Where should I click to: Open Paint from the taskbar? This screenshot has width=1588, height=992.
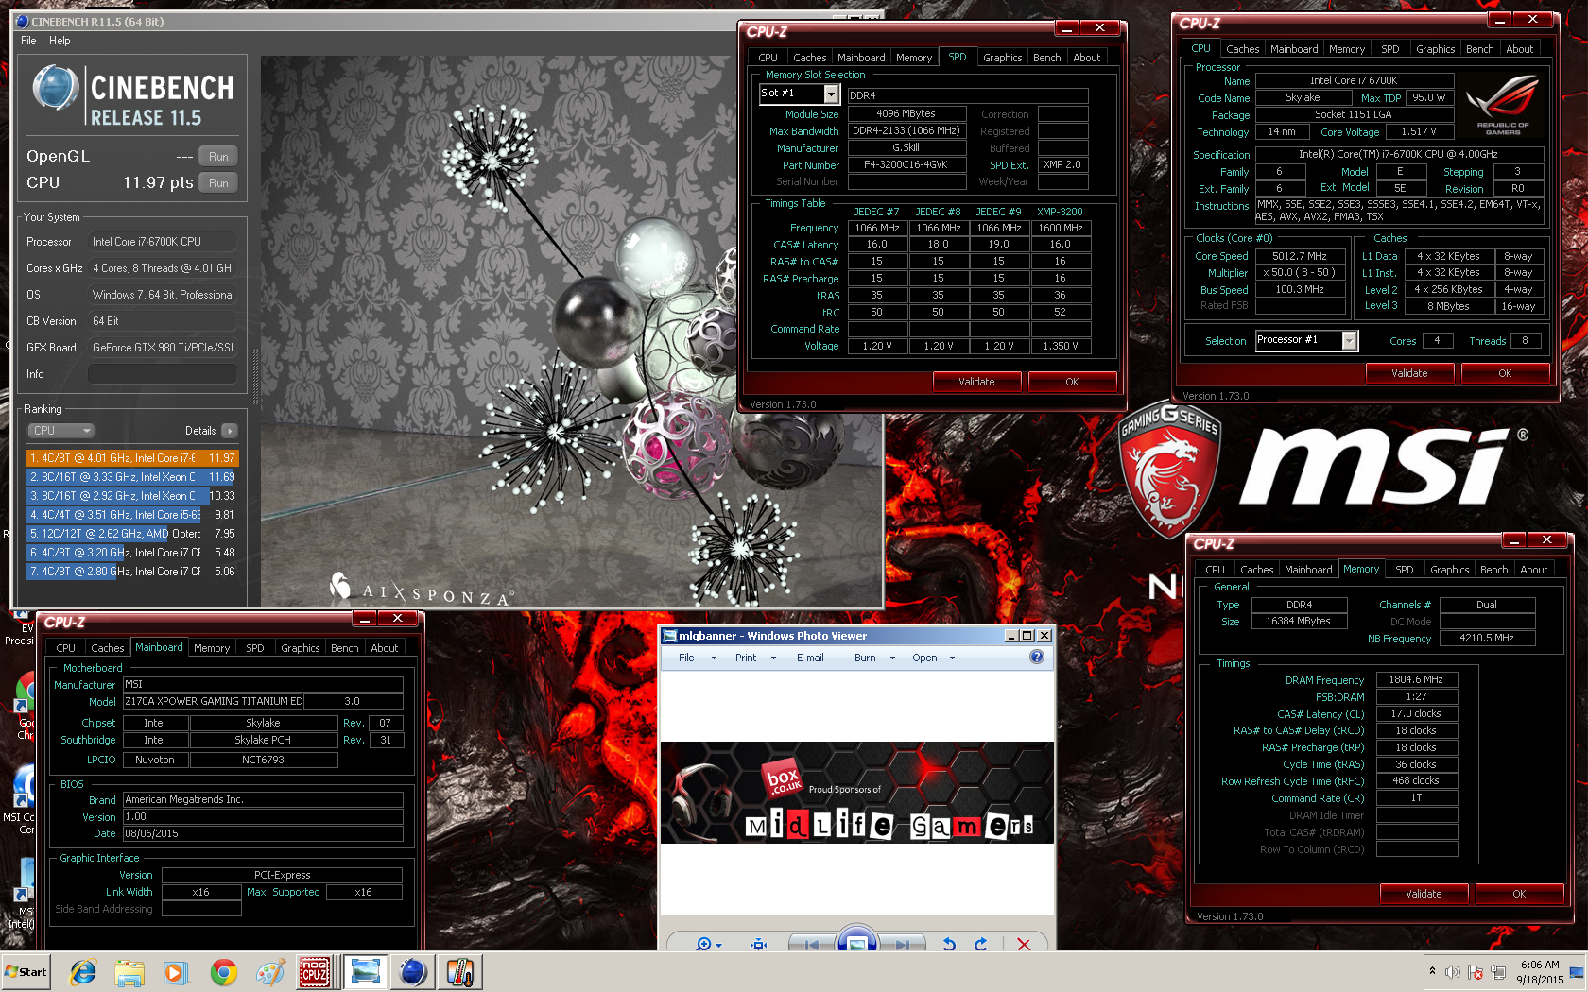[x=270, y=971]
